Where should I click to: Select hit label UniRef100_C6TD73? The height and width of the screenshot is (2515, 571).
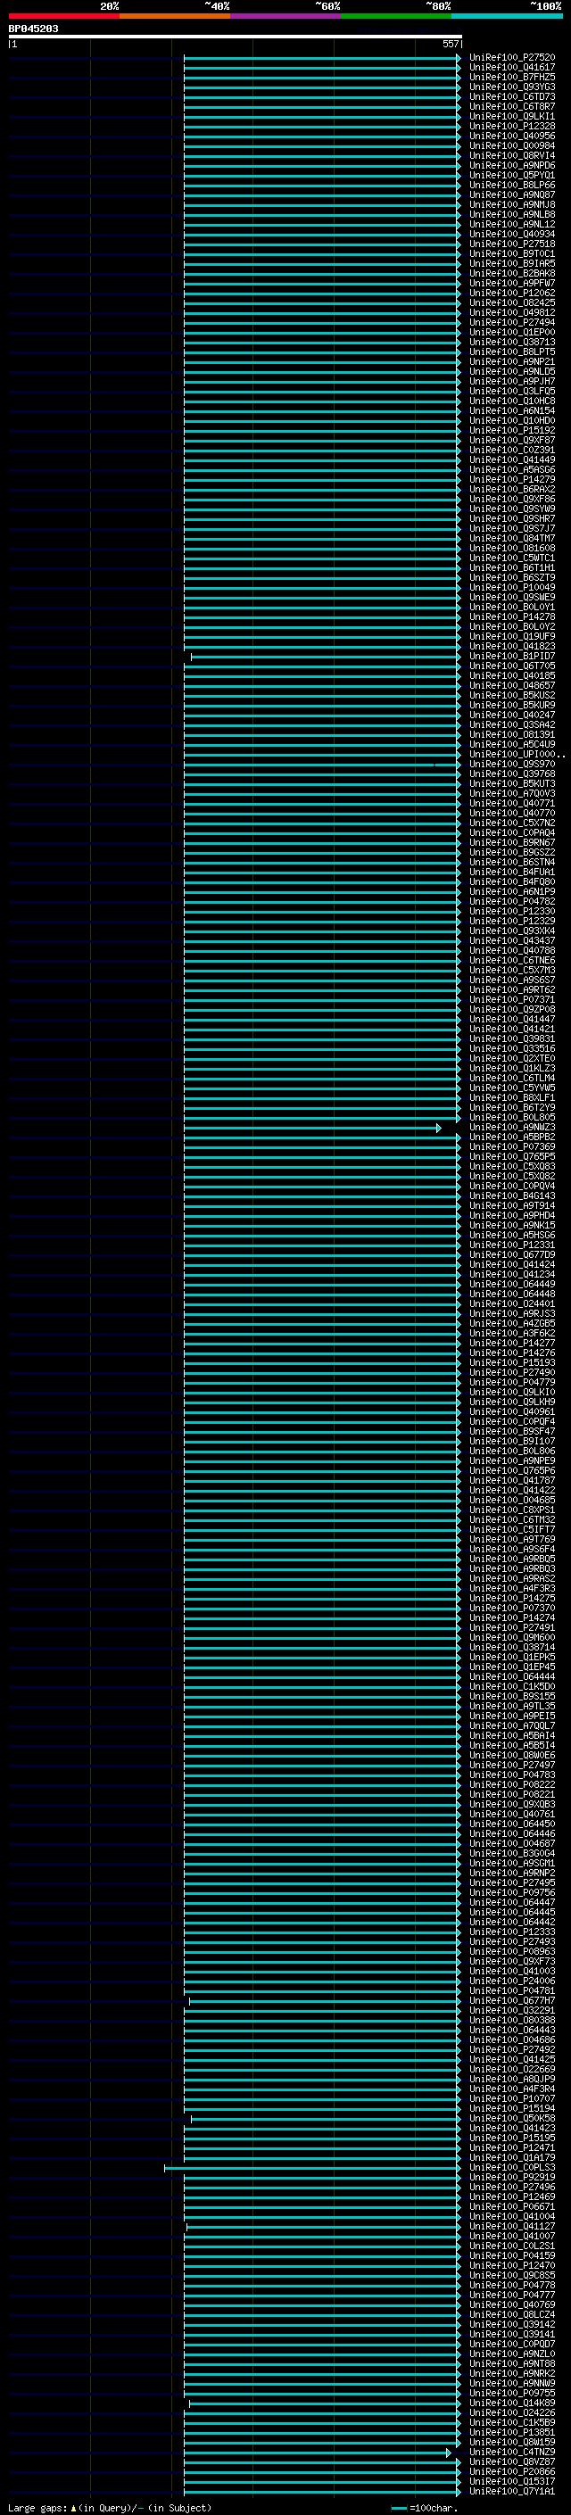click(x=511, y=96)
